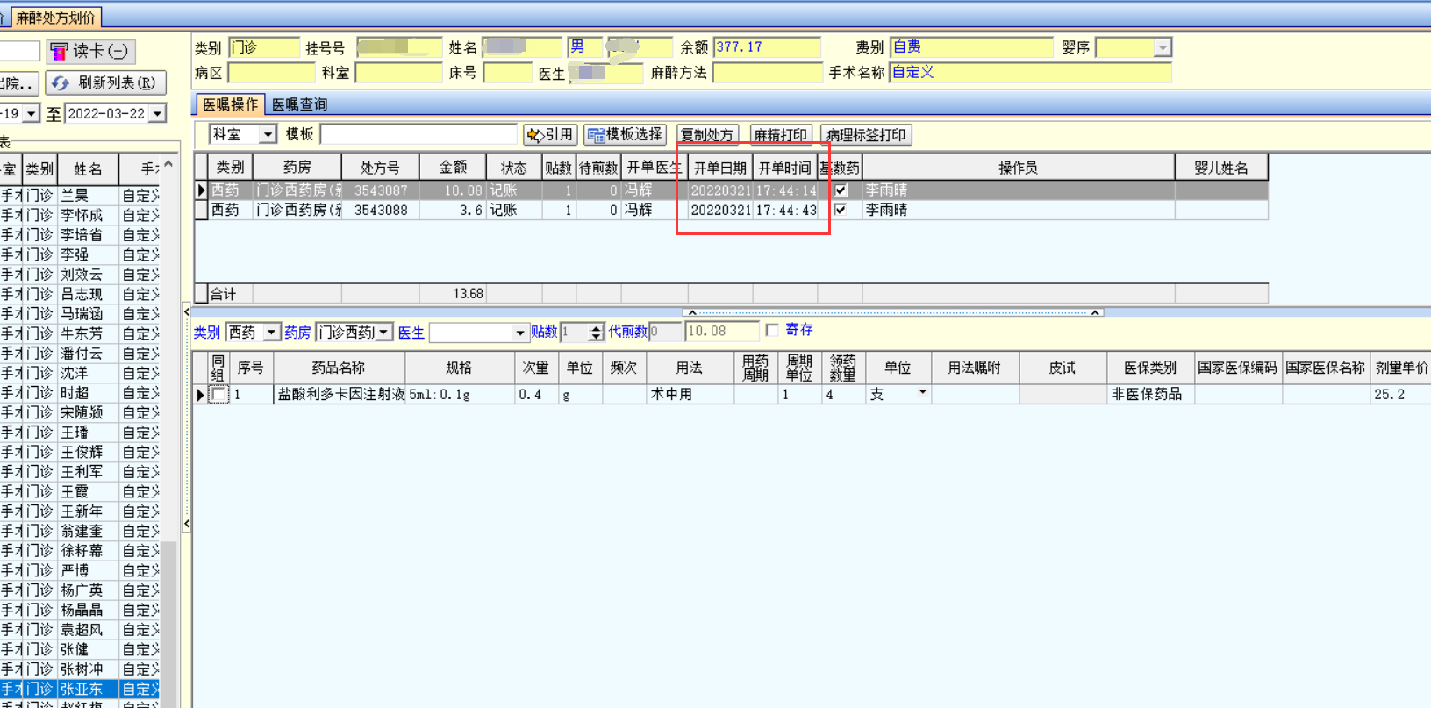Click the 状态 column header

(x=513, y=167)
